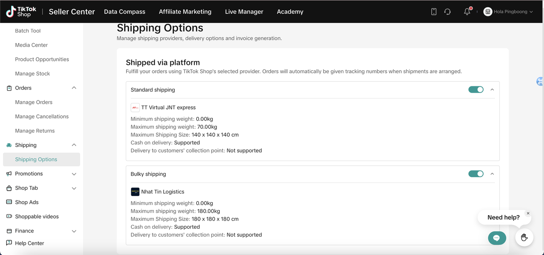Open the mobile phone icon in header
Viewport: 544px width, 255px height.
pyautogui.click(x=433, y=12)
